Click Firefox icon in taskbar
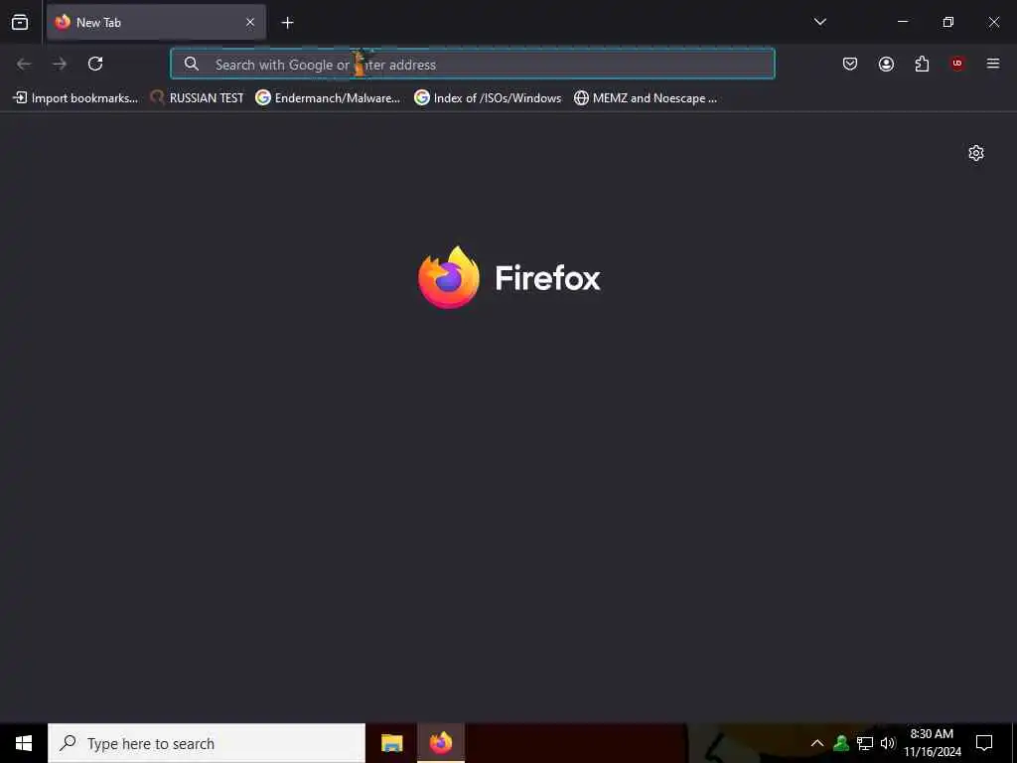The image size is (1017, 763). click(441, 743)
